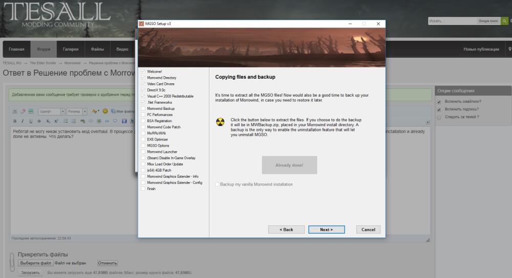Open the text color icon in editor

click(95, 111)
